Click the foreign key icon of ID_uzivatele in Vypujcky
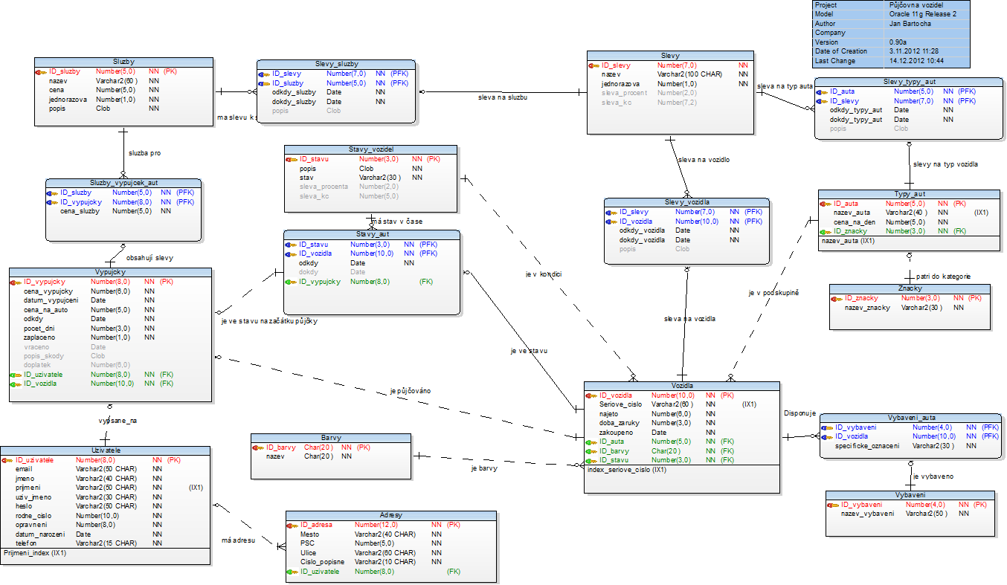The height and width of the screenshot is (585, 1007). click(16, 375)
